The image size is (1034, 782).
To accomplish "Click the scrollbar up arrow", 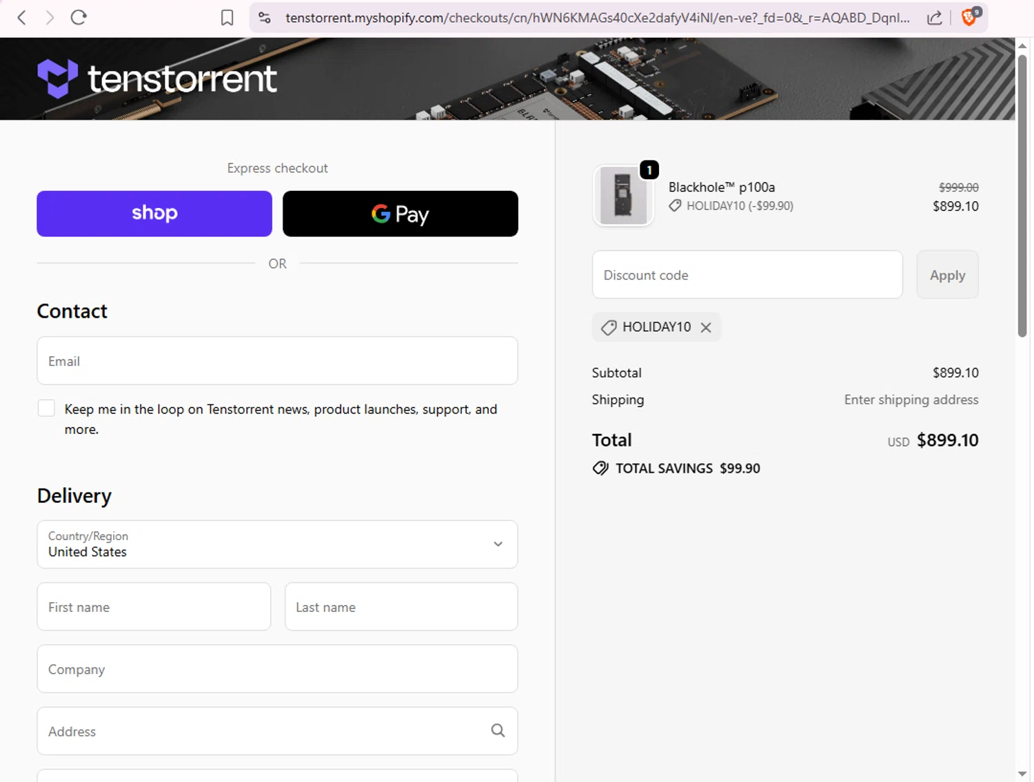I will point(1022,45).
